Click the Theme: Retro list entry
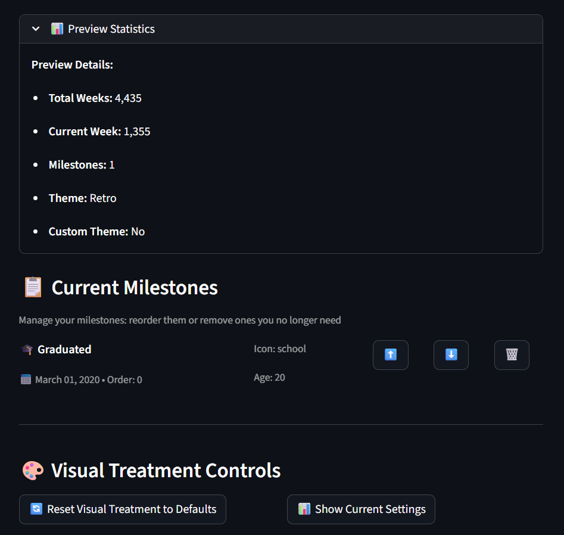Screen dimensions: 564x535 click(82, 198)
